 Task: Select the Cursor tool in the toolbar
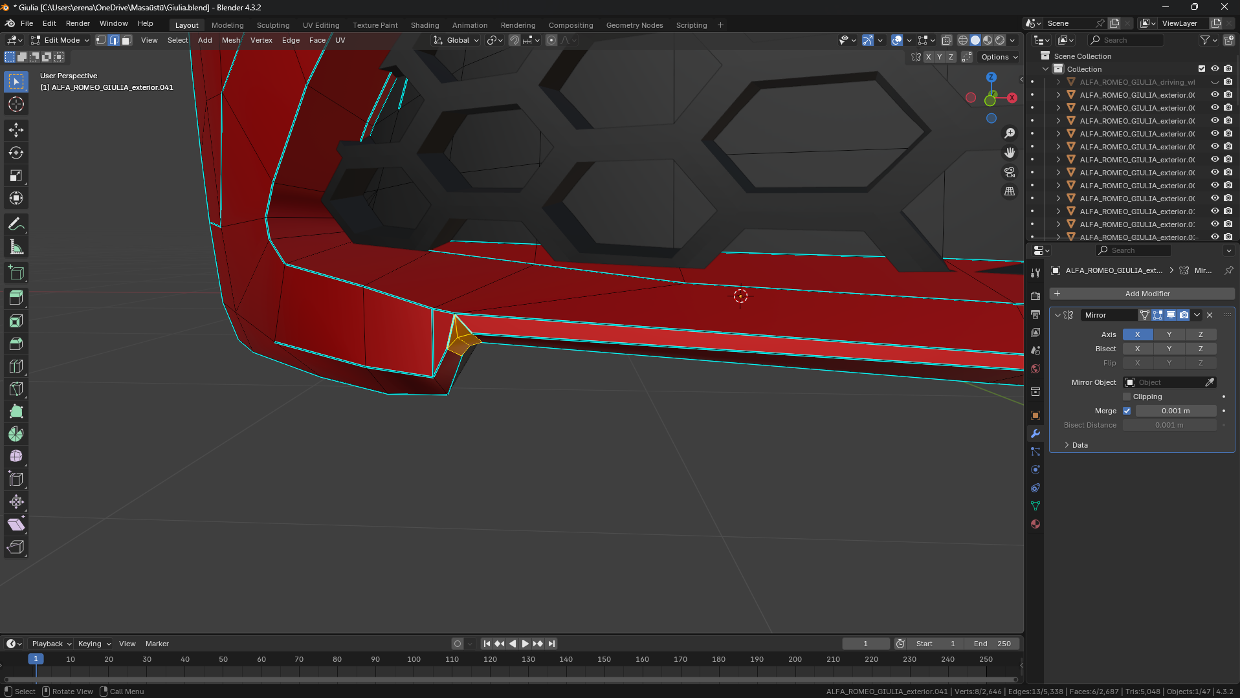coord(16,104)
